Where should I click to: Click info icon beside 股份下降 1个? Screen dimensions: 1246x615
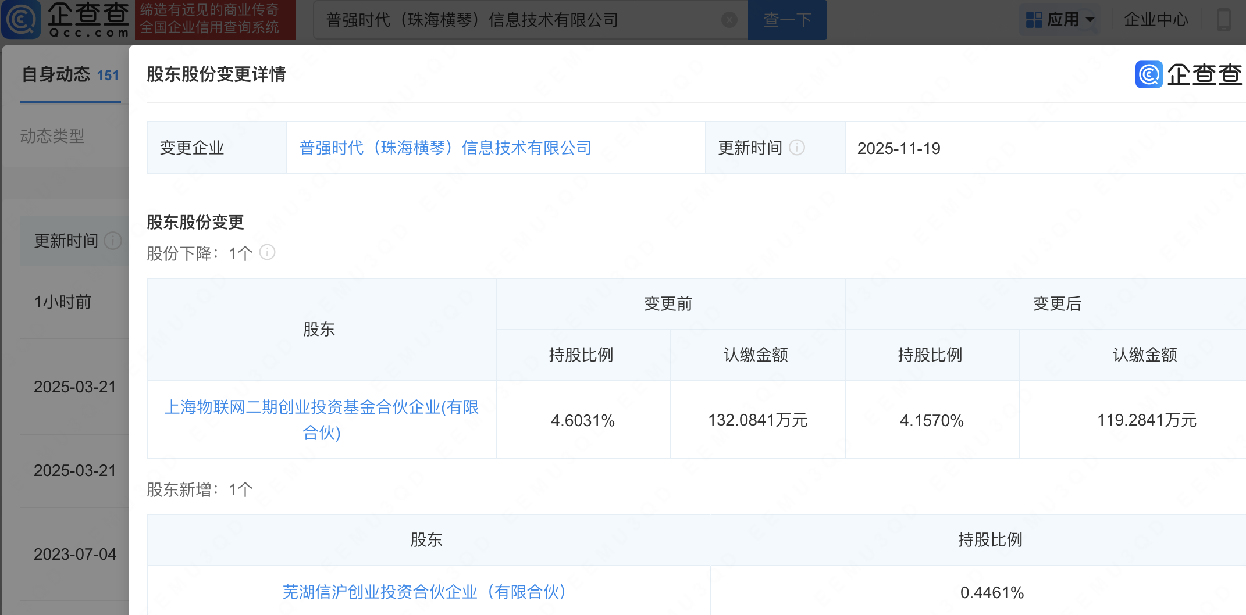(x=267, y=252)
